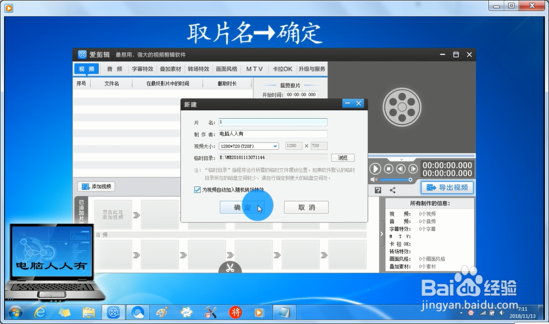Click the 片名 title input field
The image size is (549, 324).
pyautogui.click(x=273, y=122)
